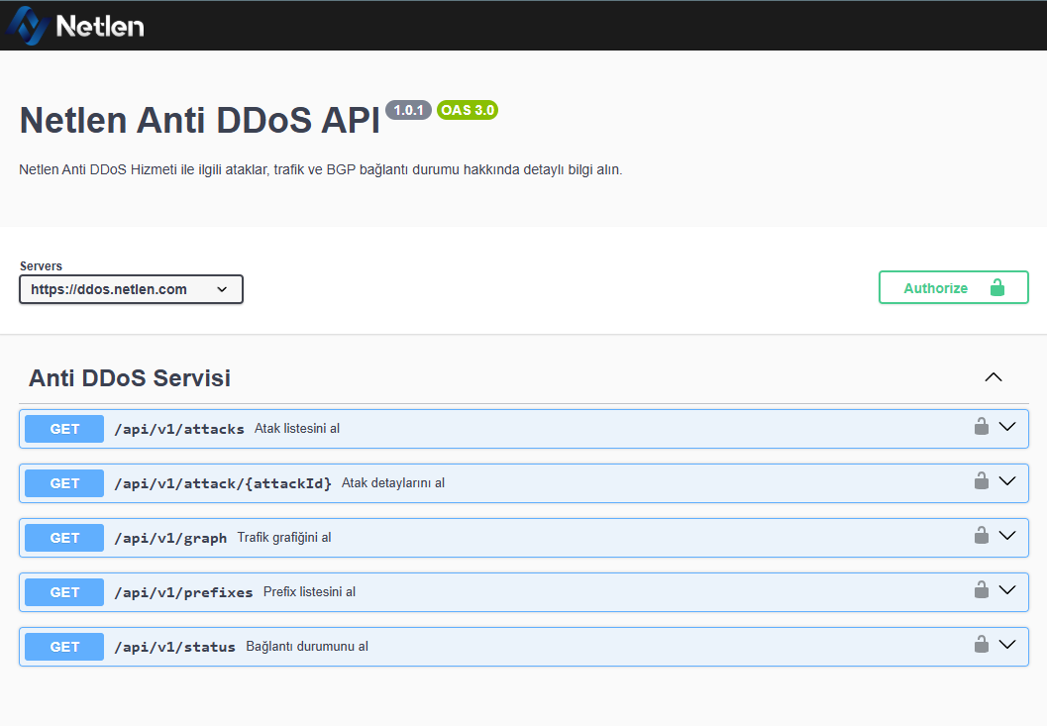Click the /api/v1/attacks path text

179,429
